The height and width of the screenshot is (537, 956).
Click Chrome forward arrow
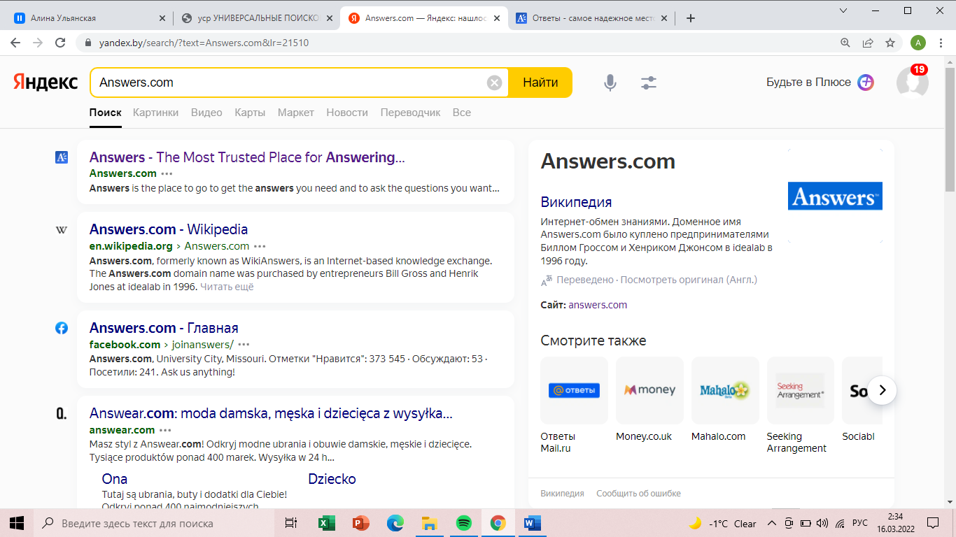(x=38, y=43)
